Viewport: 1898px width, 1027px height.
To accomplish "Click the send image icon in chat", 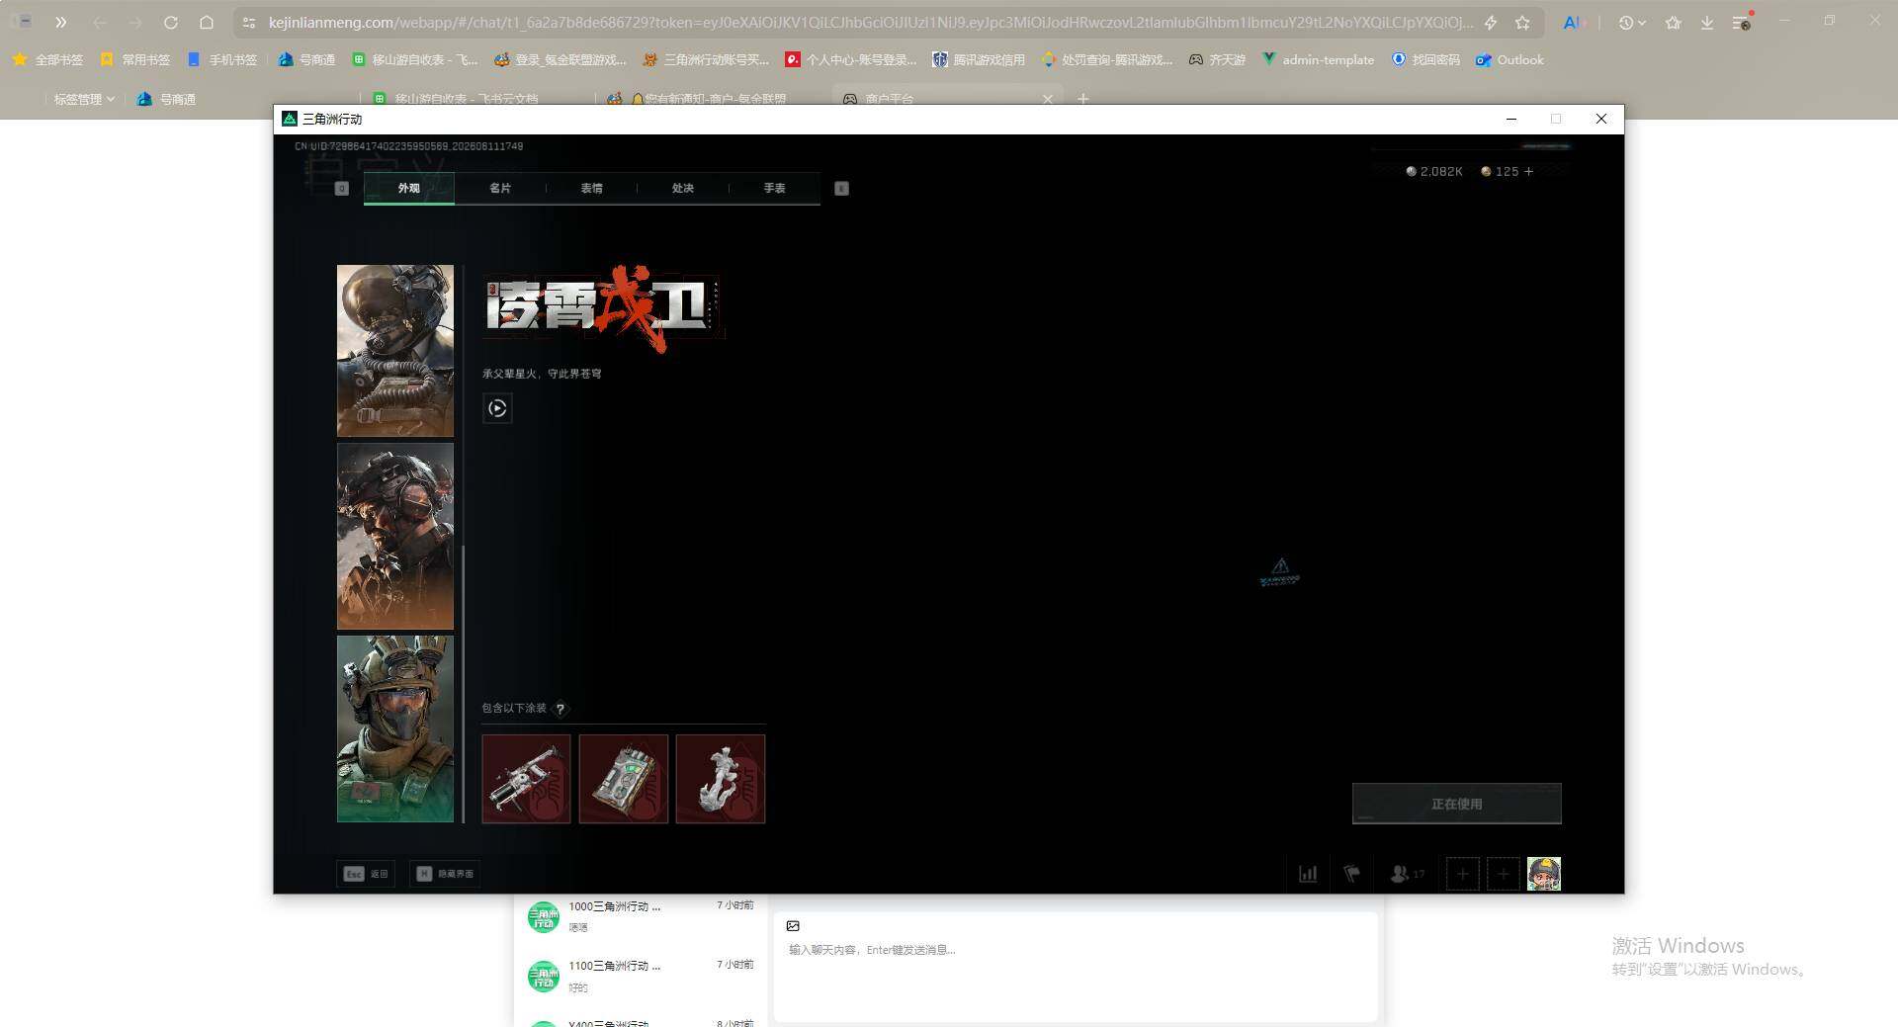I will coord(793,926).
